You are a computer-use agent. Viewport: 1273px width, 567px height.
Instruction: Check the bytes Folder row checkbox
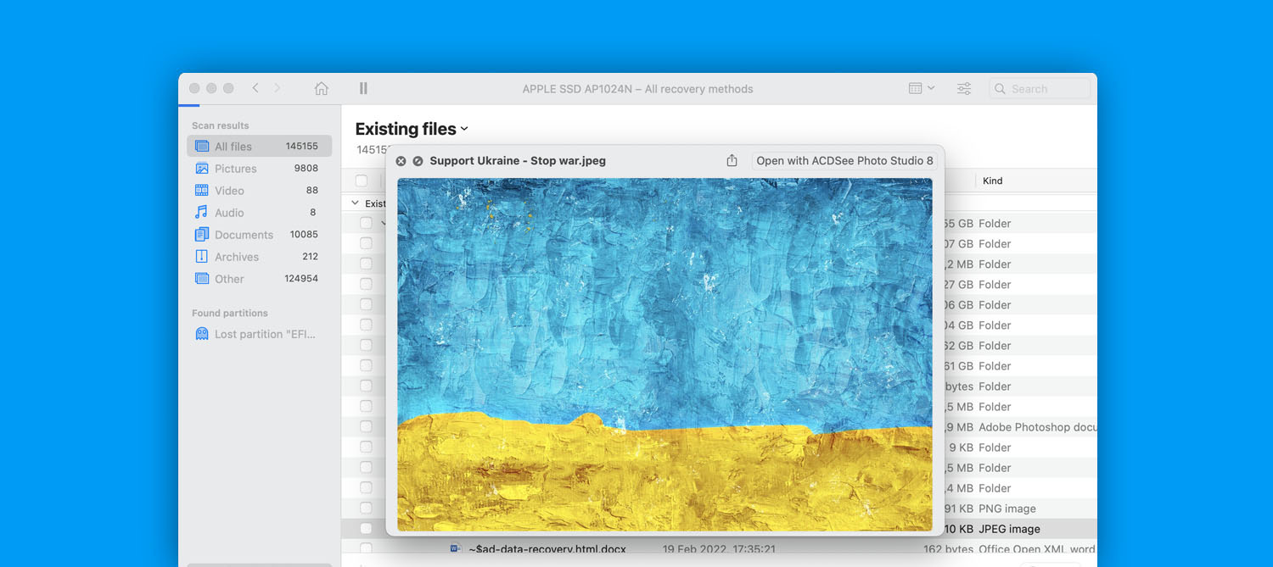366,386
